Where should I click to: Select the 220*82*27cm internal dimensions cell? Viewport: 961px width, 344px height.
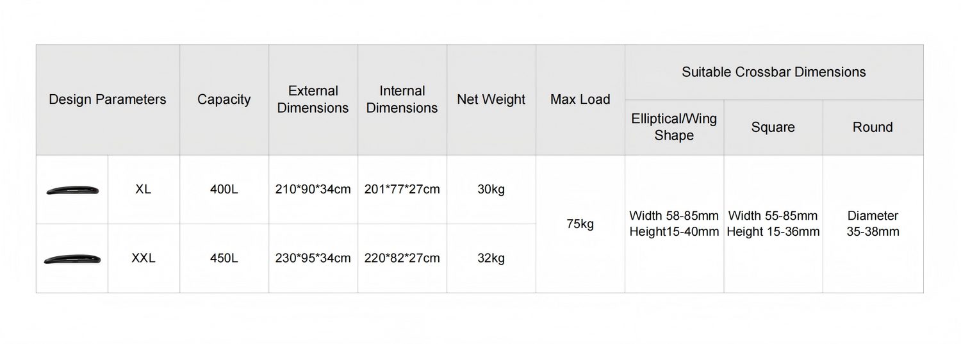402,259
